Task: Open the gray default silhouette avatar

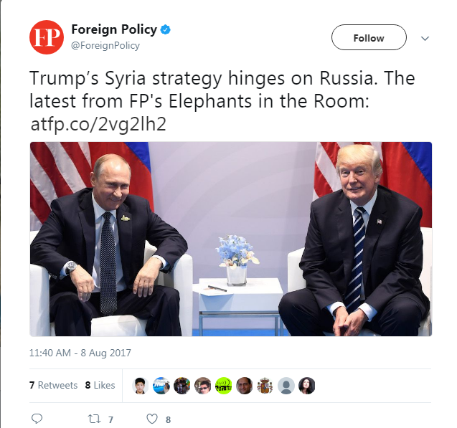Action: click(286, 386)
